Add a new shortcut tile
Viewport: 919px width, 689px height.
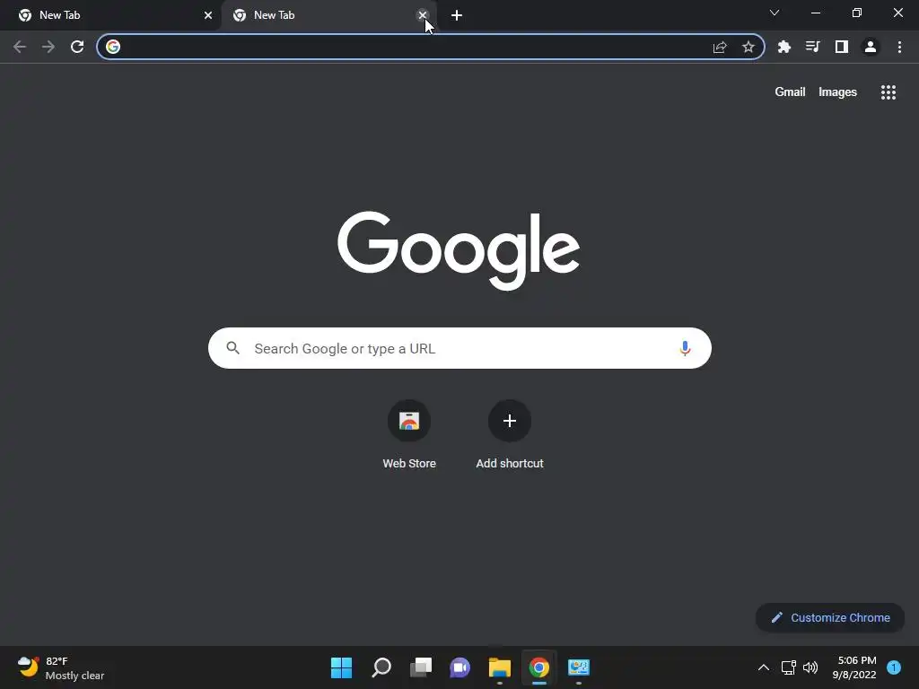click(510, 421)
